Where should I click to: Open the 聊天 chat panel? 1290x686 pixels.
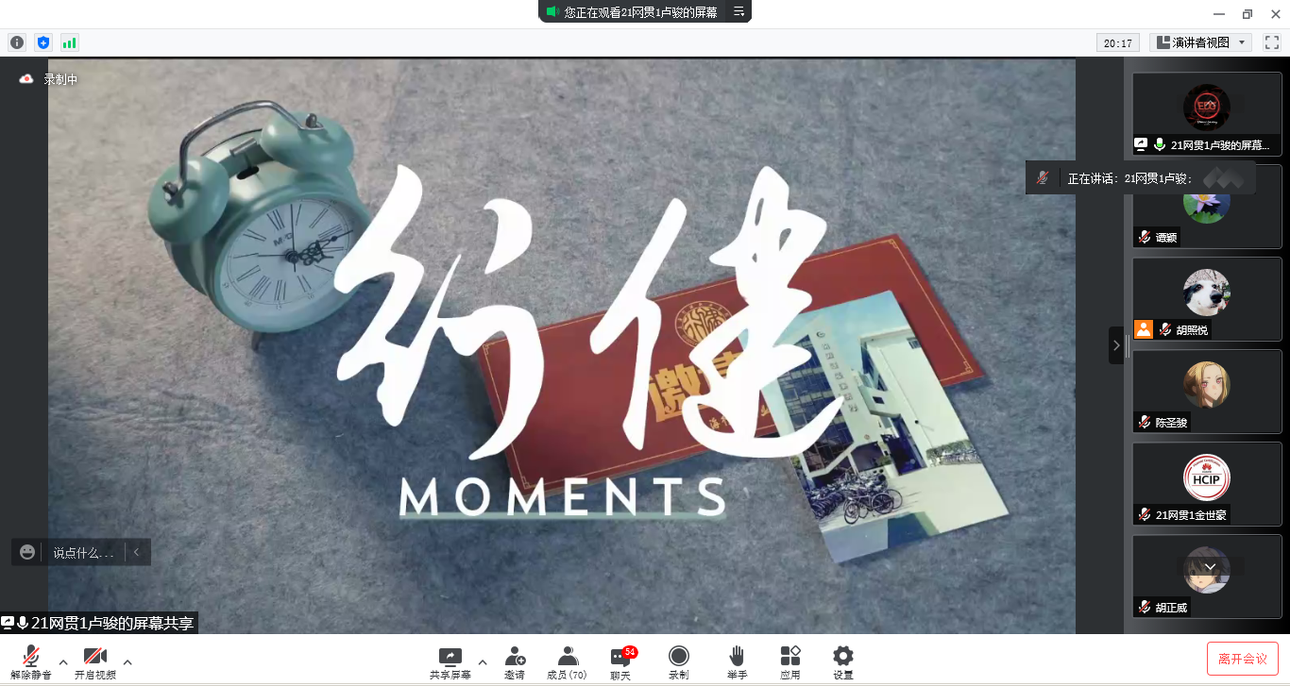point(620,661)
